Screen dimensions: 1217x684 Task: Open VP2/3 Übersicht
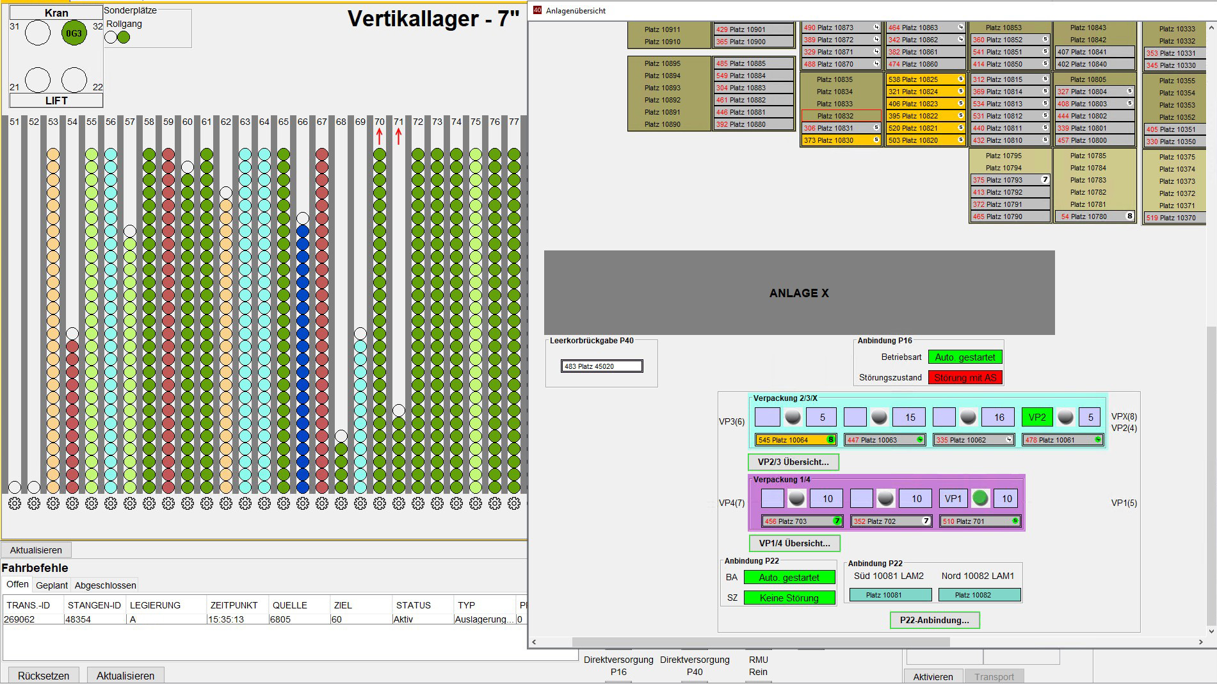click(792, 462)
